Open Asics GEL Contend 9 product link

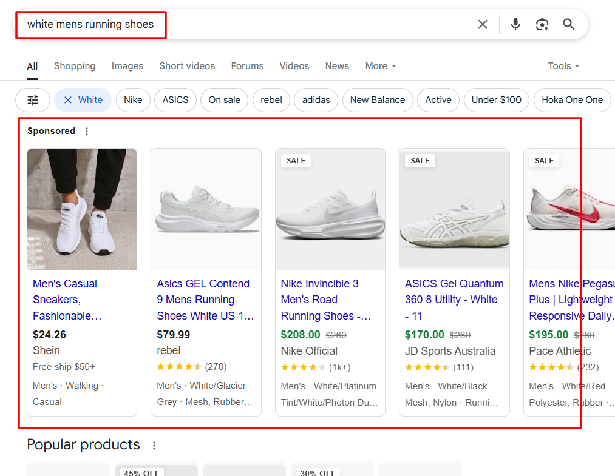pos(205,300)
